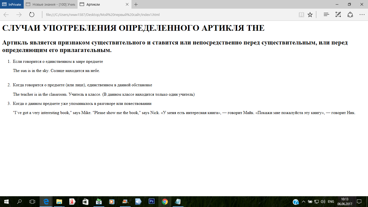This screenshot has width=368, height=207.
Task: Open Task View on the taskbar
Action: click(x=32, y=202)
